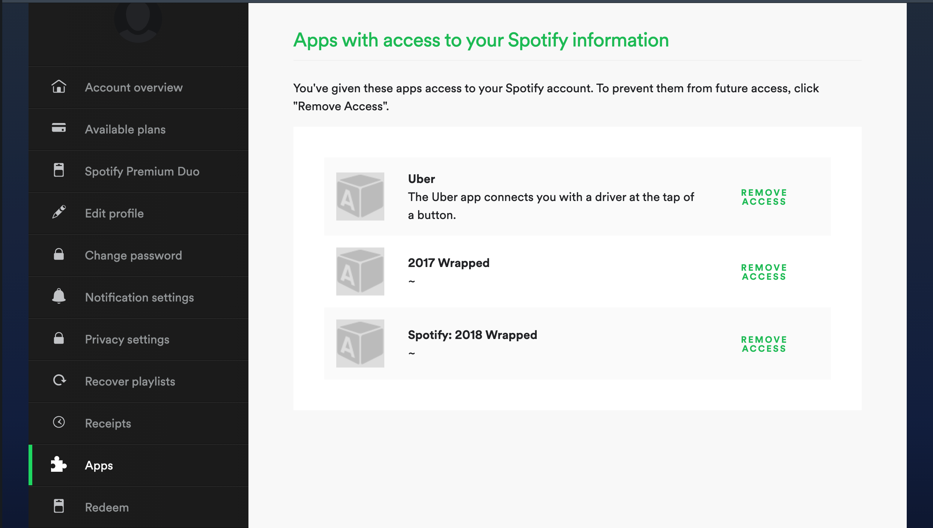Remove access for the Uber app
933x528 pixels.
coord(763,196)
